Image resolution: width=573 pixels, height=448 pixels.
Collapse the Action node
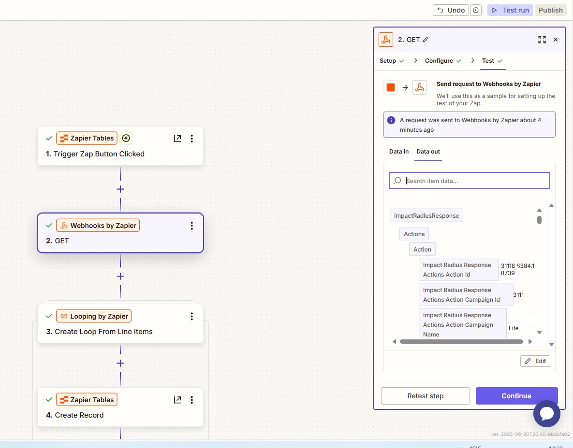tap(422, 250)
